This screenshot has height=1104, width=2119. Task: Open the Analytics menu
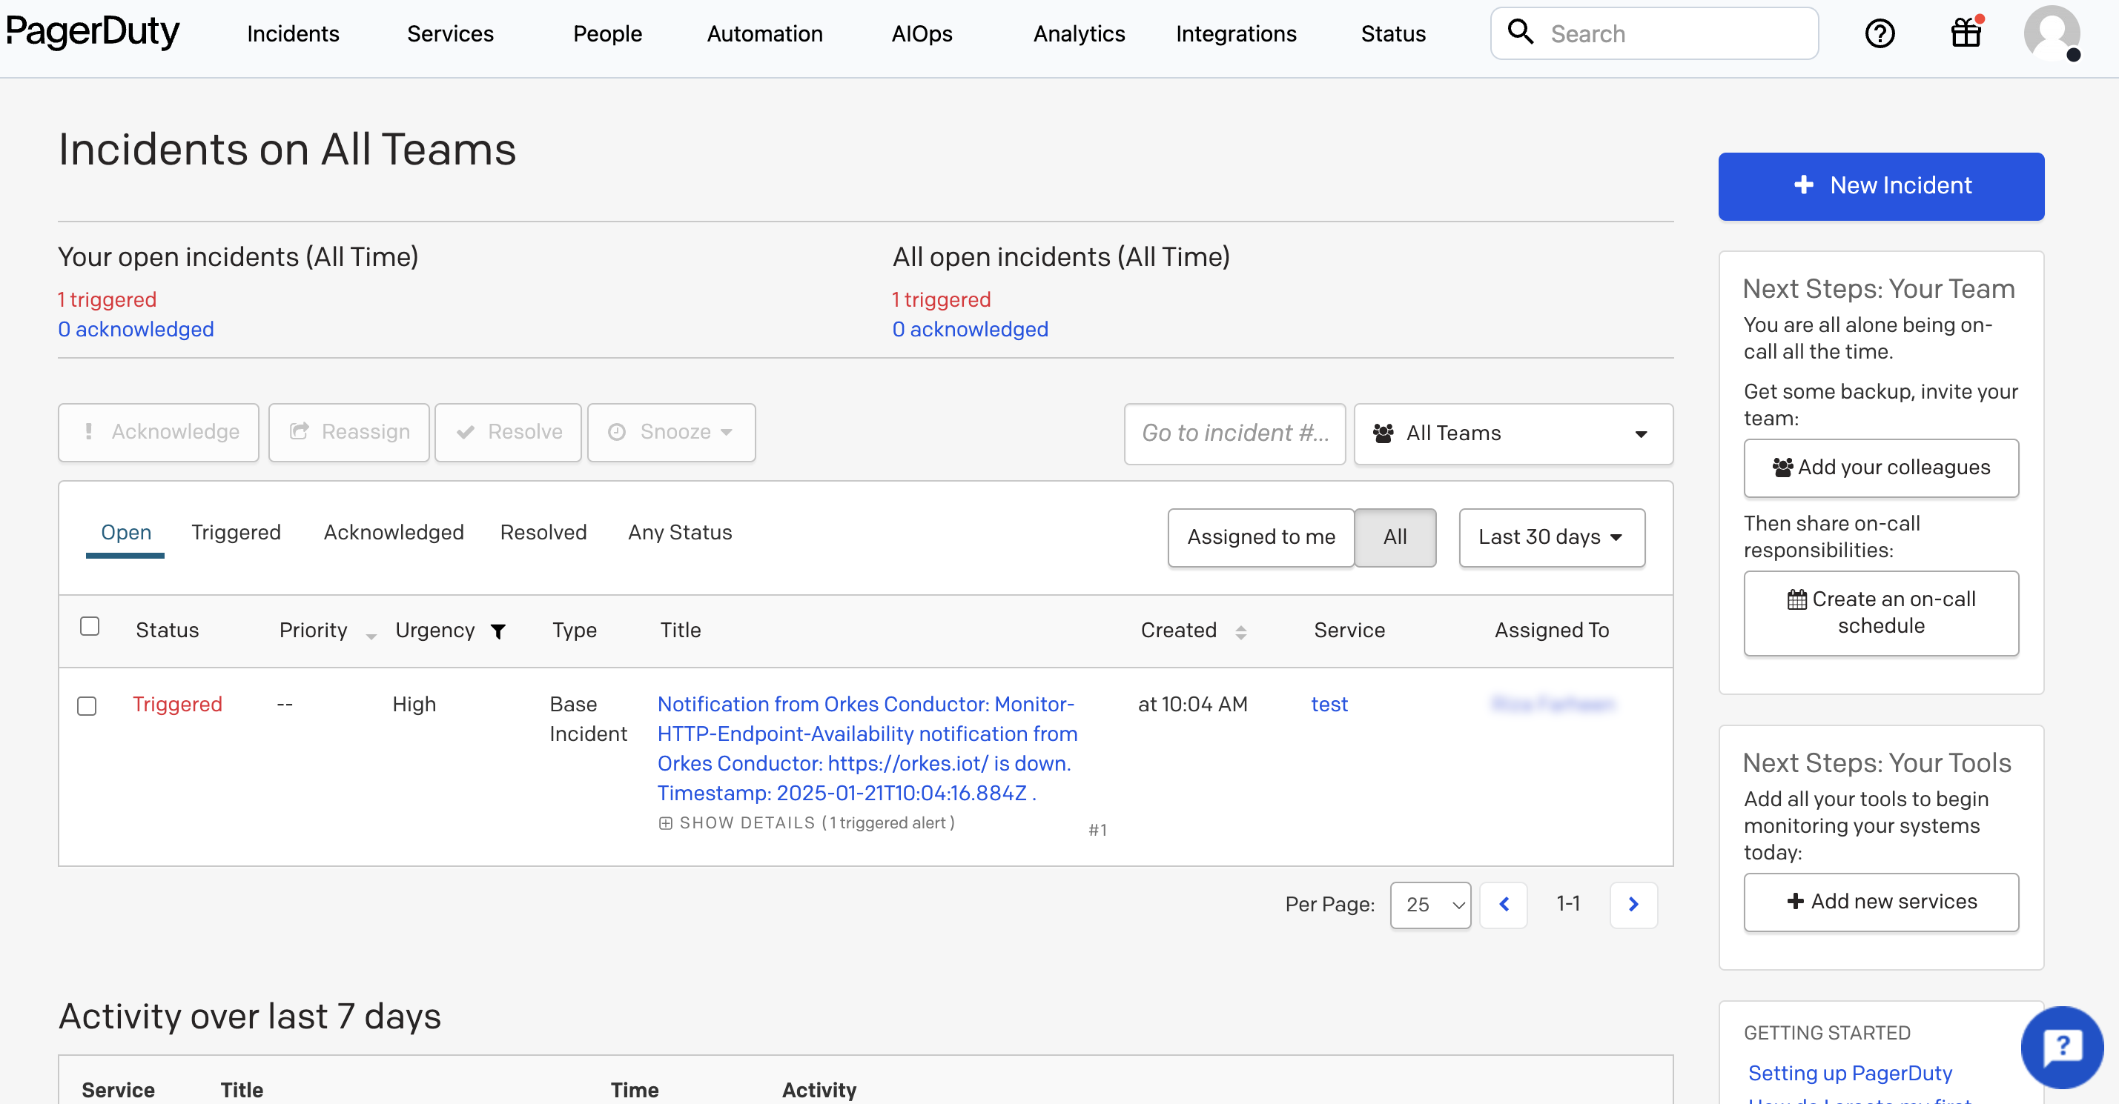click(1079, 33)
